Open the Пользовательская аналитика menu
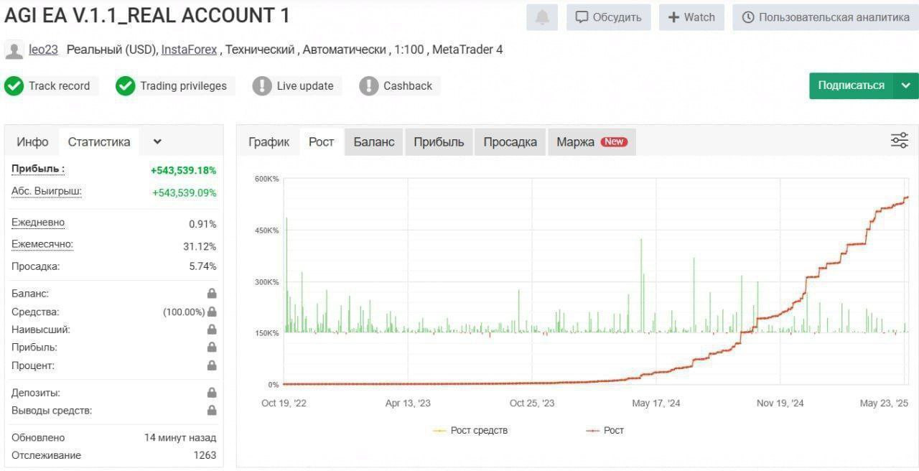The image size is (919, 471). (825, 17)
